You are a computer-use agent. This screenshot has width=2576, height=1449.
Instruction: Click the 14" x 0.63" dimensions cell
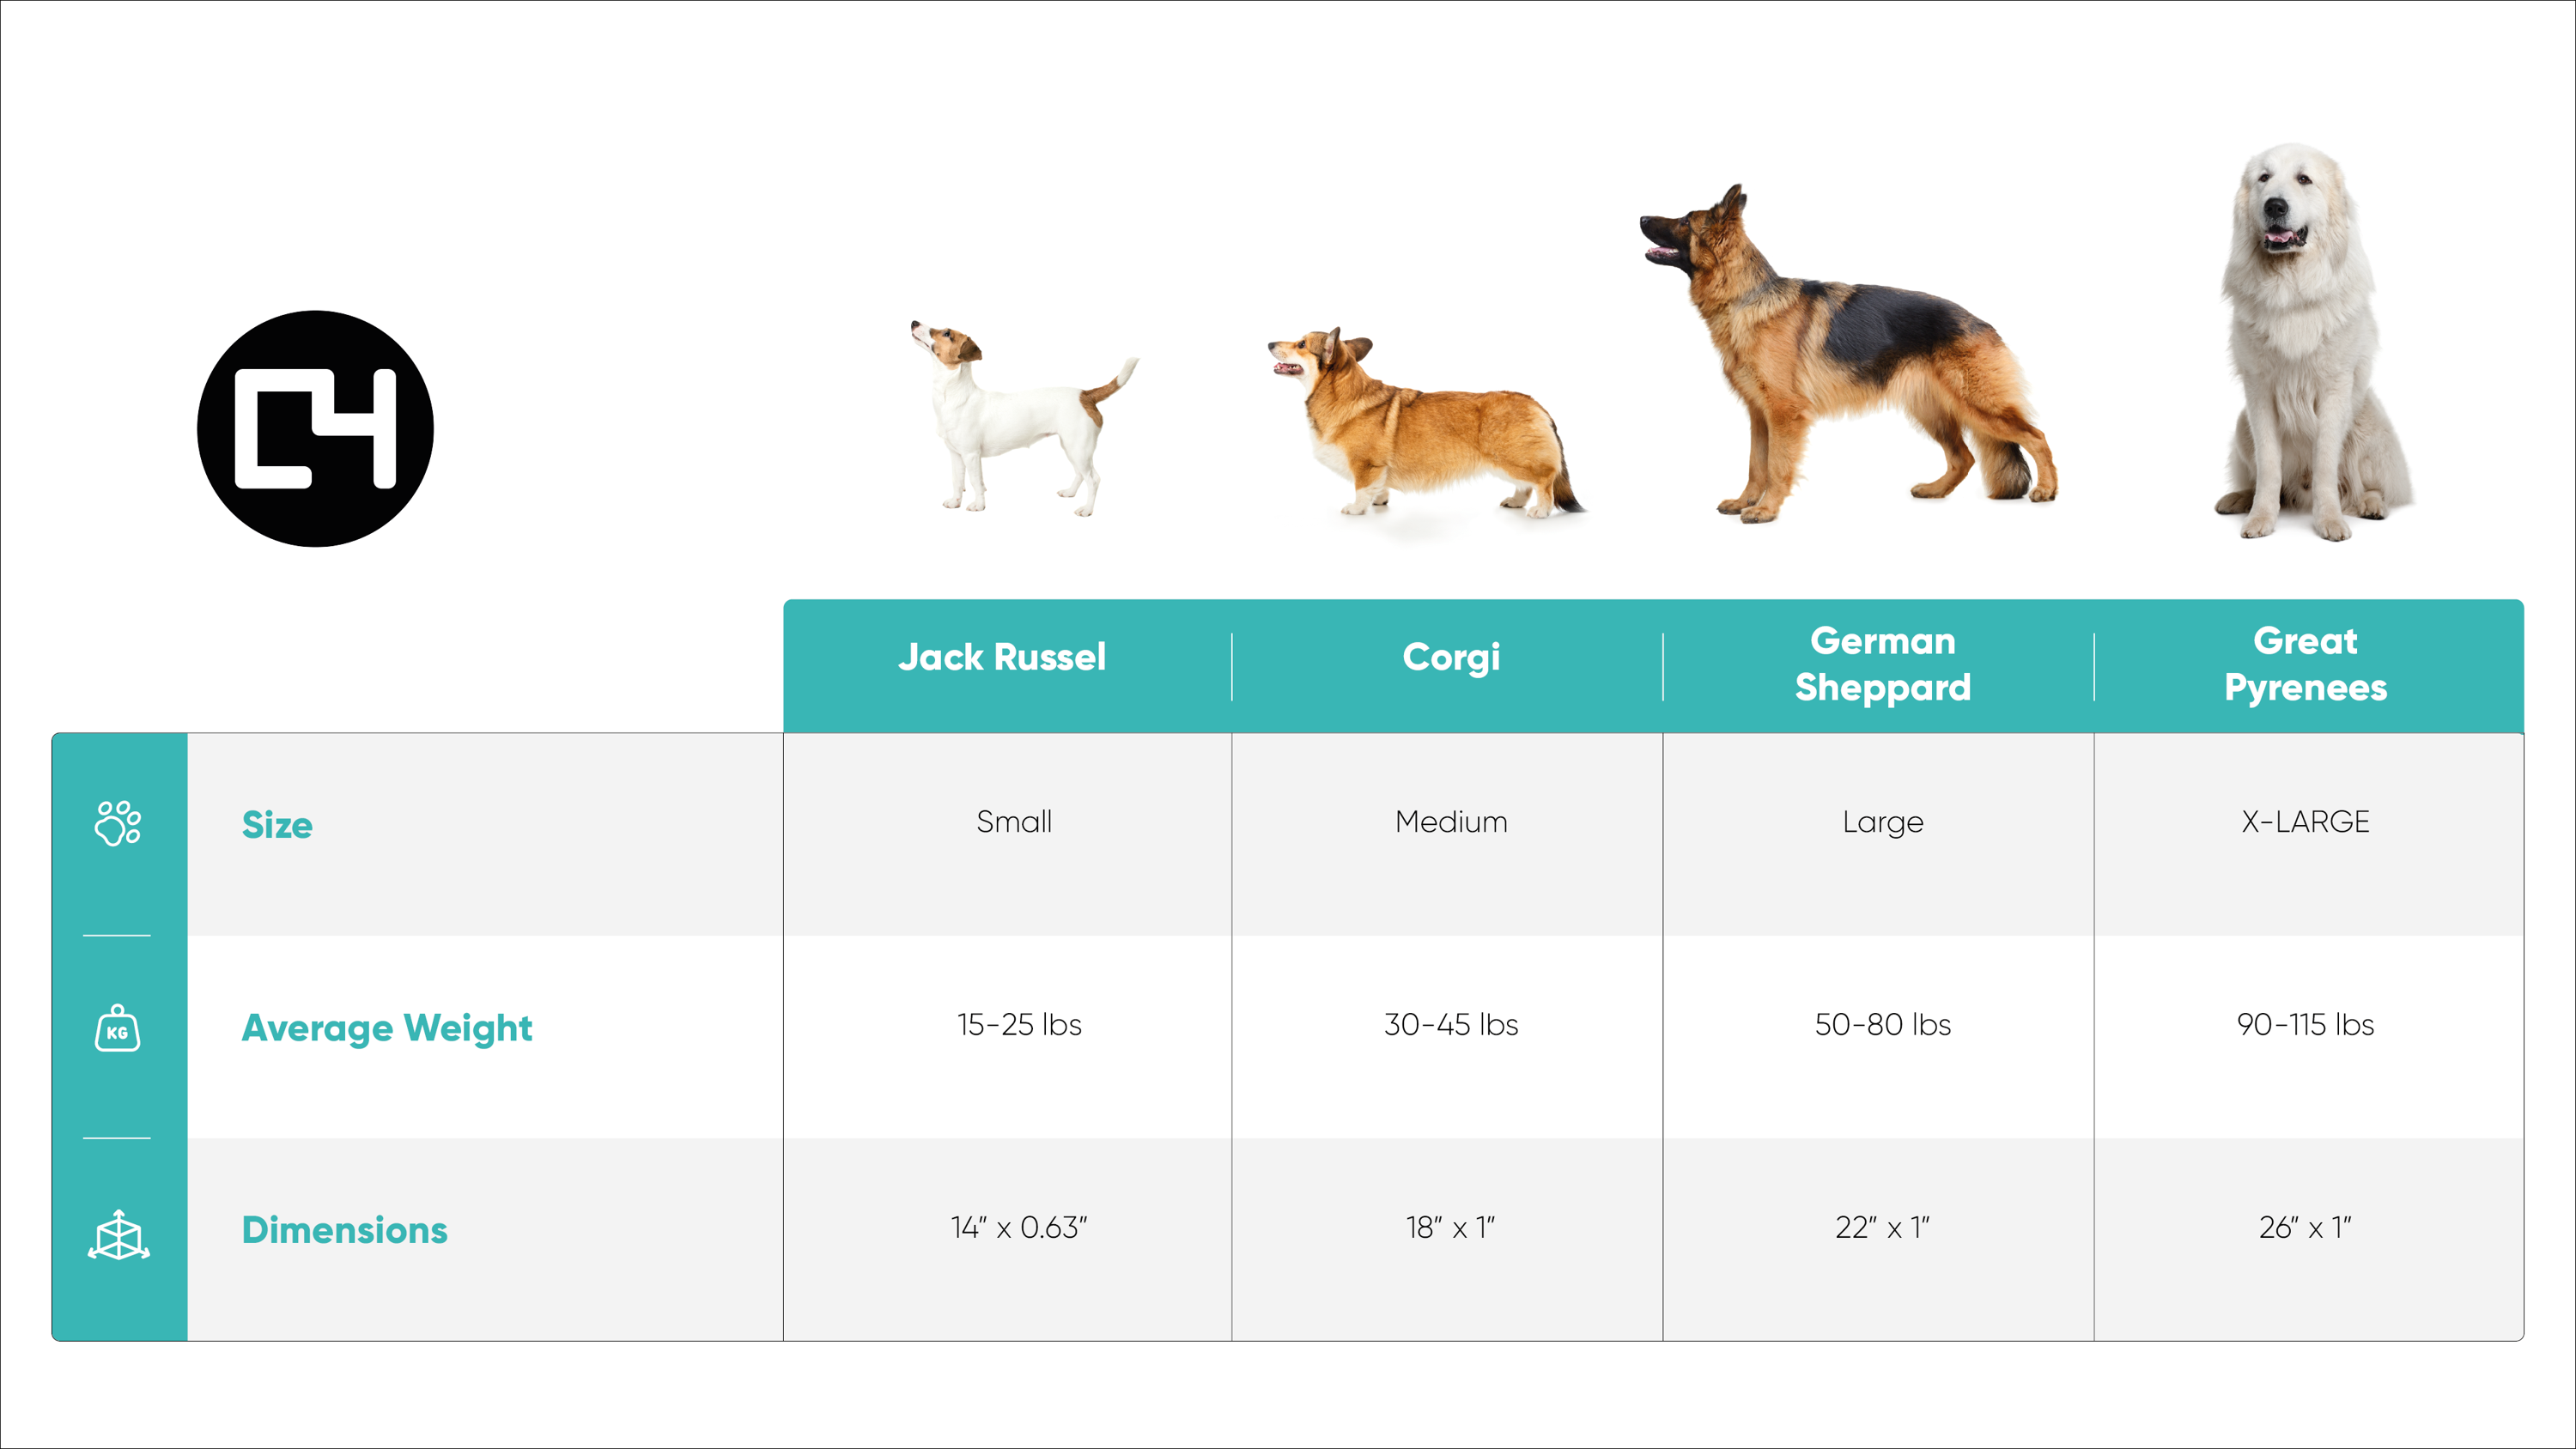coord(1019,1227)
